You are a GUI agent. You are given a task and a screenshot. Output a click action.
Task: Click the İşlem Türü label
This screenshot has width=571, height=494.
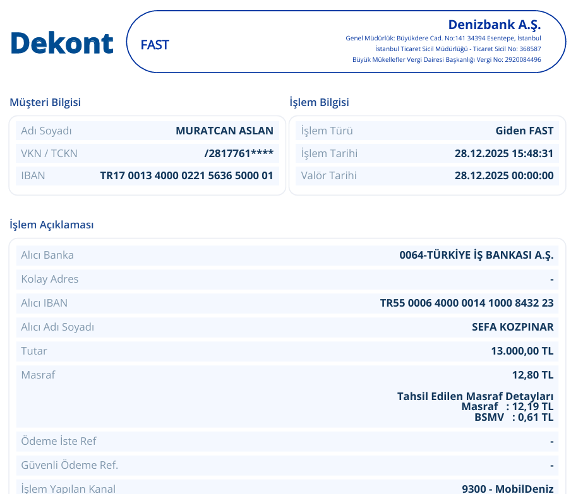[x=327, y=131]
